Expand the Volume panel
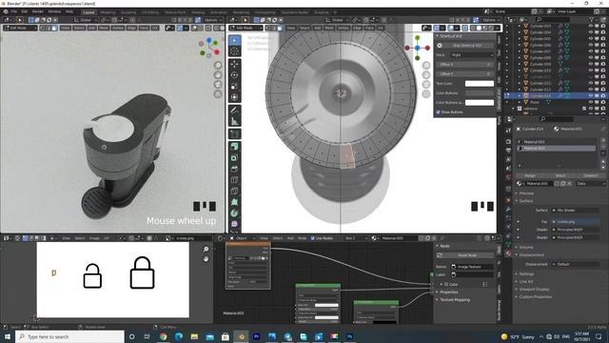The image size is (609, 343). pos(526,247)
